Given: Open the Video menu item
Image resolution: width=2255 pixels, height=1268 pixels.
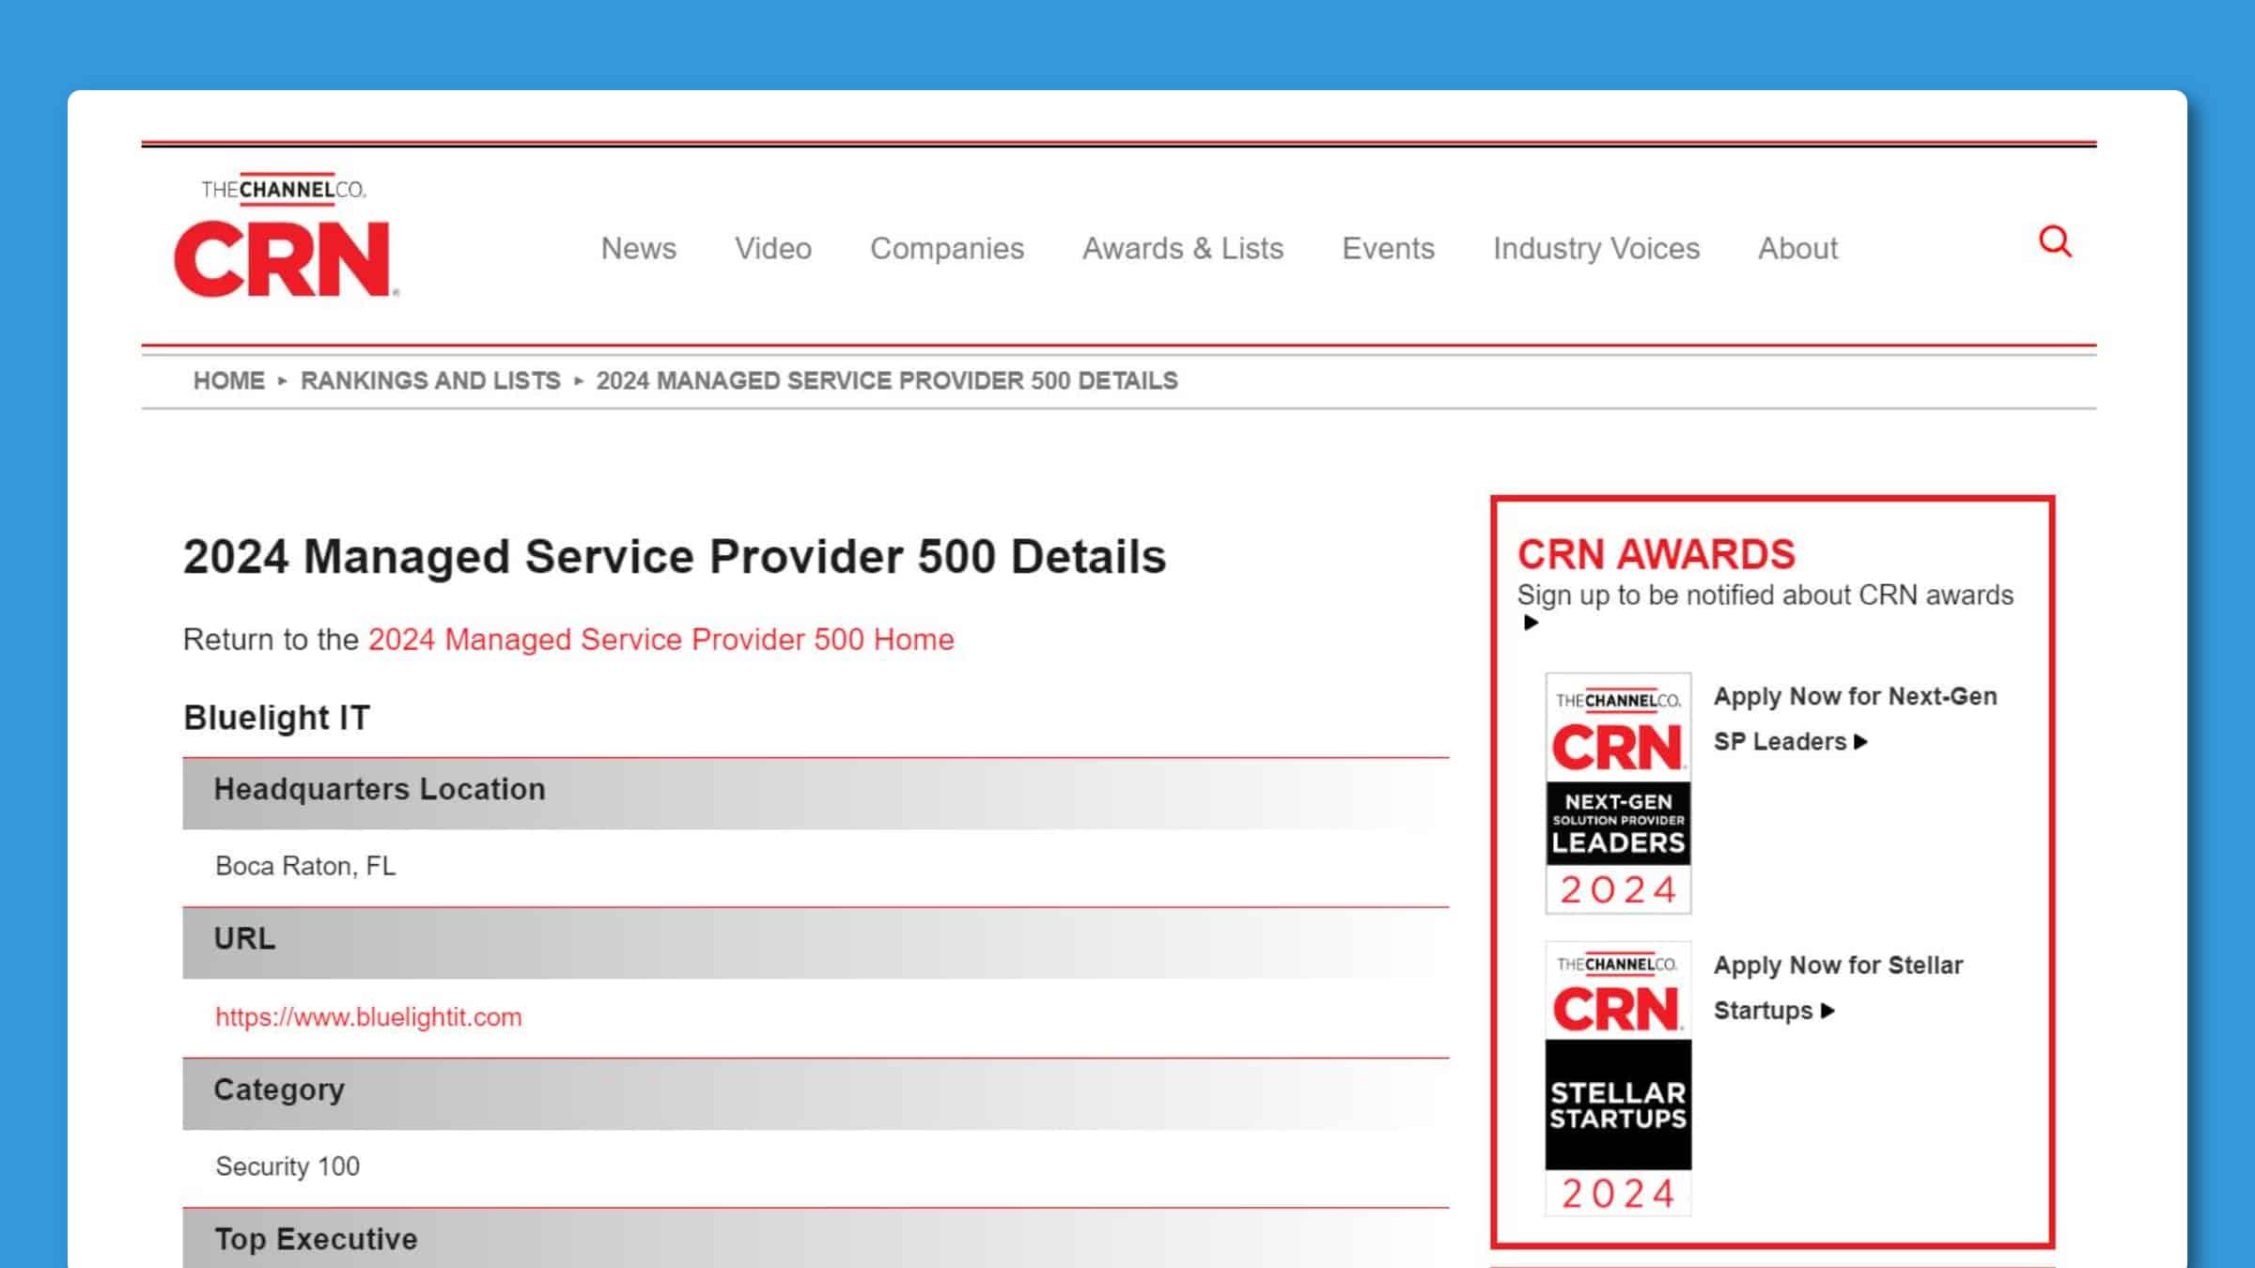Looking at the screenshot, I should 772,248.
